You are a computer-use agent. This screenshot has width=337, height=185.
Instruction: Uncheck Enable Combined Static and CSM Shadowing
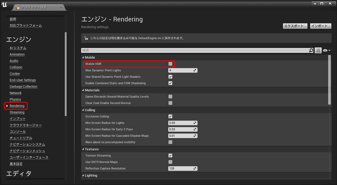click(170, 83)
